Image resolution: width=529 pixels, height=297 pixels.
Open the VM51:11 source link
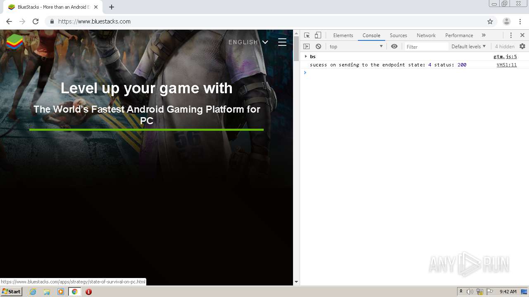pos(507,65)
